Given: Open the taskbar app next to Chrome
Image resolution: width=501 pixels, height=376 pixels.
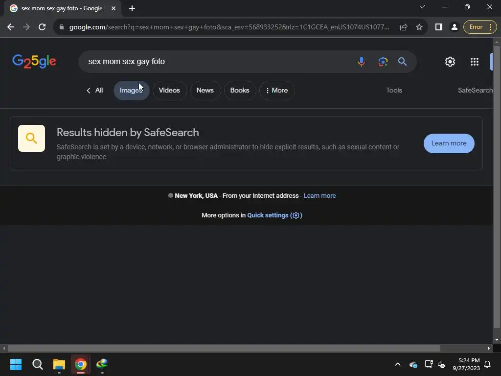Looking at the screenshot, I should (x=102, y=364).
